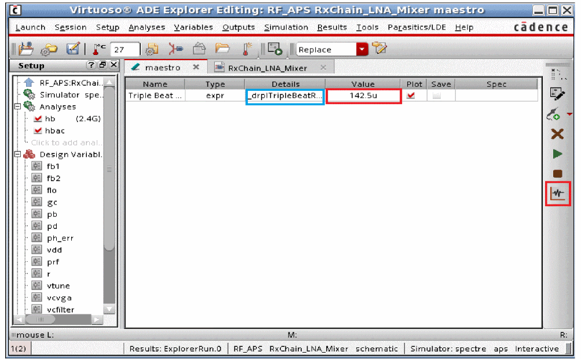Toggle the hb analysis checkbox
Screen dimensions: 581x359
[38, 119]
